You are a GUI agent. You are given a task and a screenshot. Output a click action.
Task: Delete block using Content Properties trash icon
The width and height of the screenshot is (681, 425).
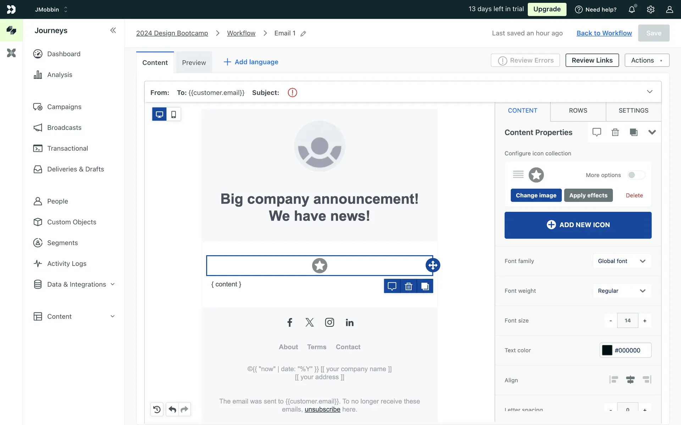point(615,132)
